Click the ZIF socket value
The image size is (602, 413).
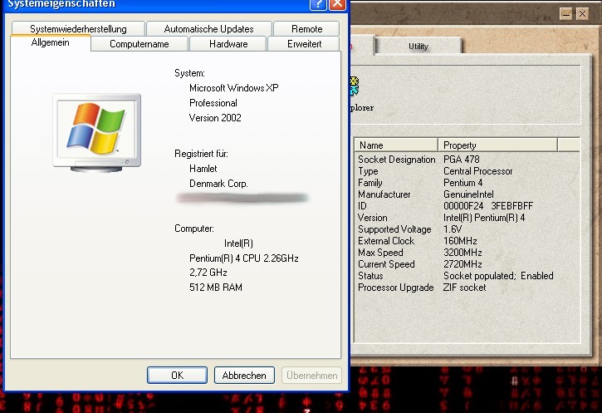tap(464, 288)
